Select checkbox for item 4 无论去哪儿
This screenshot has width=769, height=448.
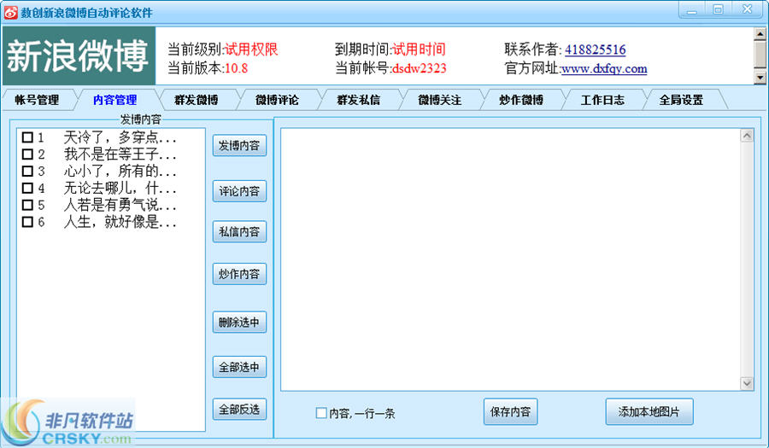(27, 188)
